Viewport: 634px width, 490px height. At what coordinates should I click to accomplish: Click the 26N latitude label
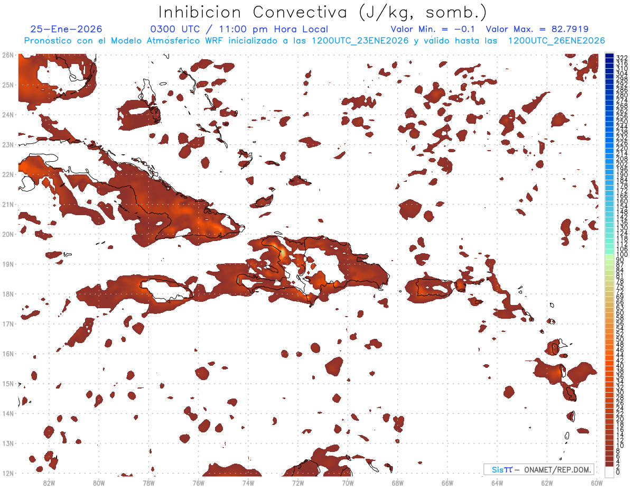8,55
